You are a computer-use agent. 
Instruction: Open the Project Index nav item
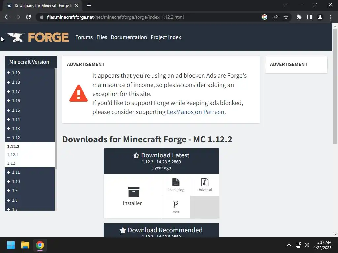pyautogui.click(x=166, y=37)
